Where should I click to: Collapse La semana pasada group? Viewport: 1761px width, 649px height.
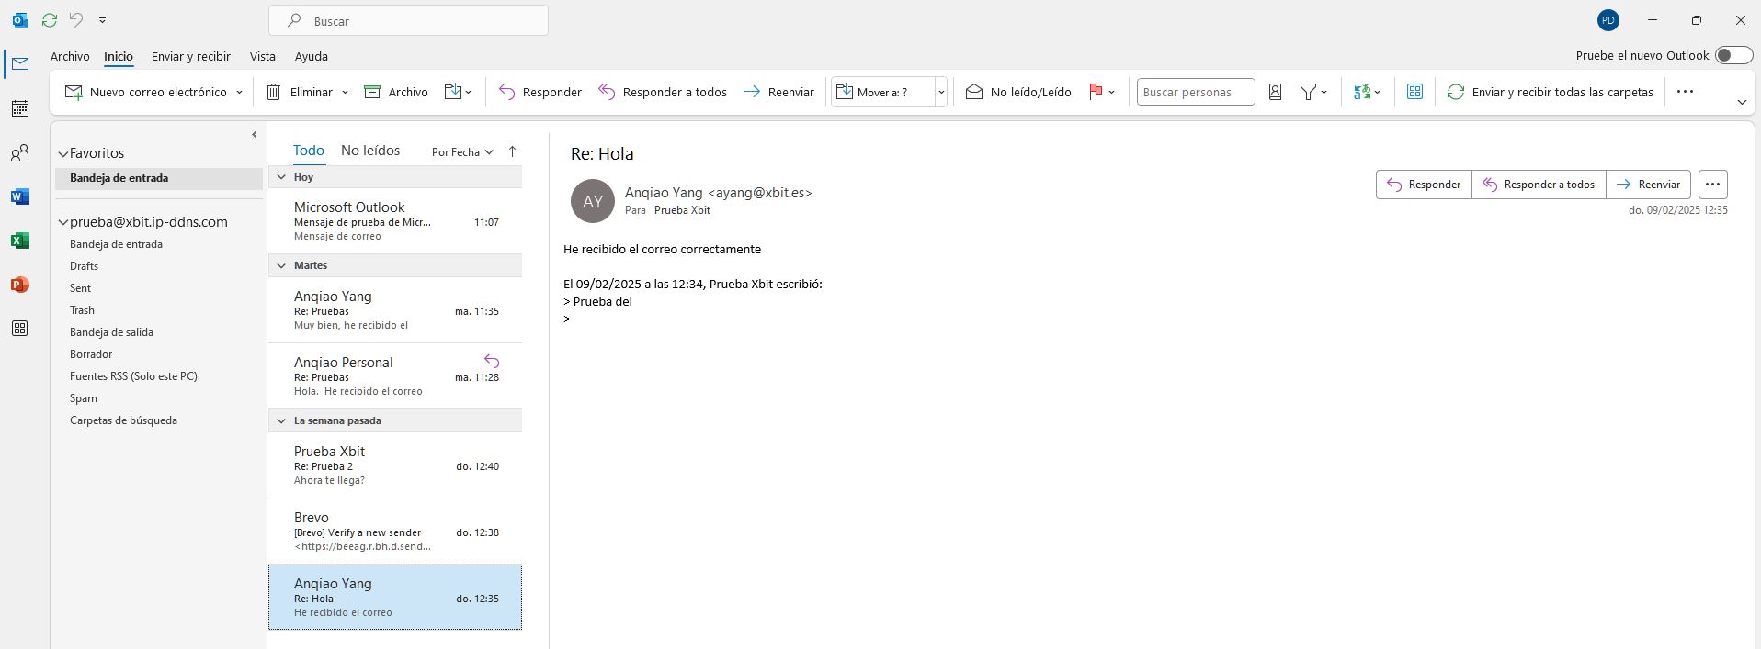pyautogui.click(x=281, y=420)
